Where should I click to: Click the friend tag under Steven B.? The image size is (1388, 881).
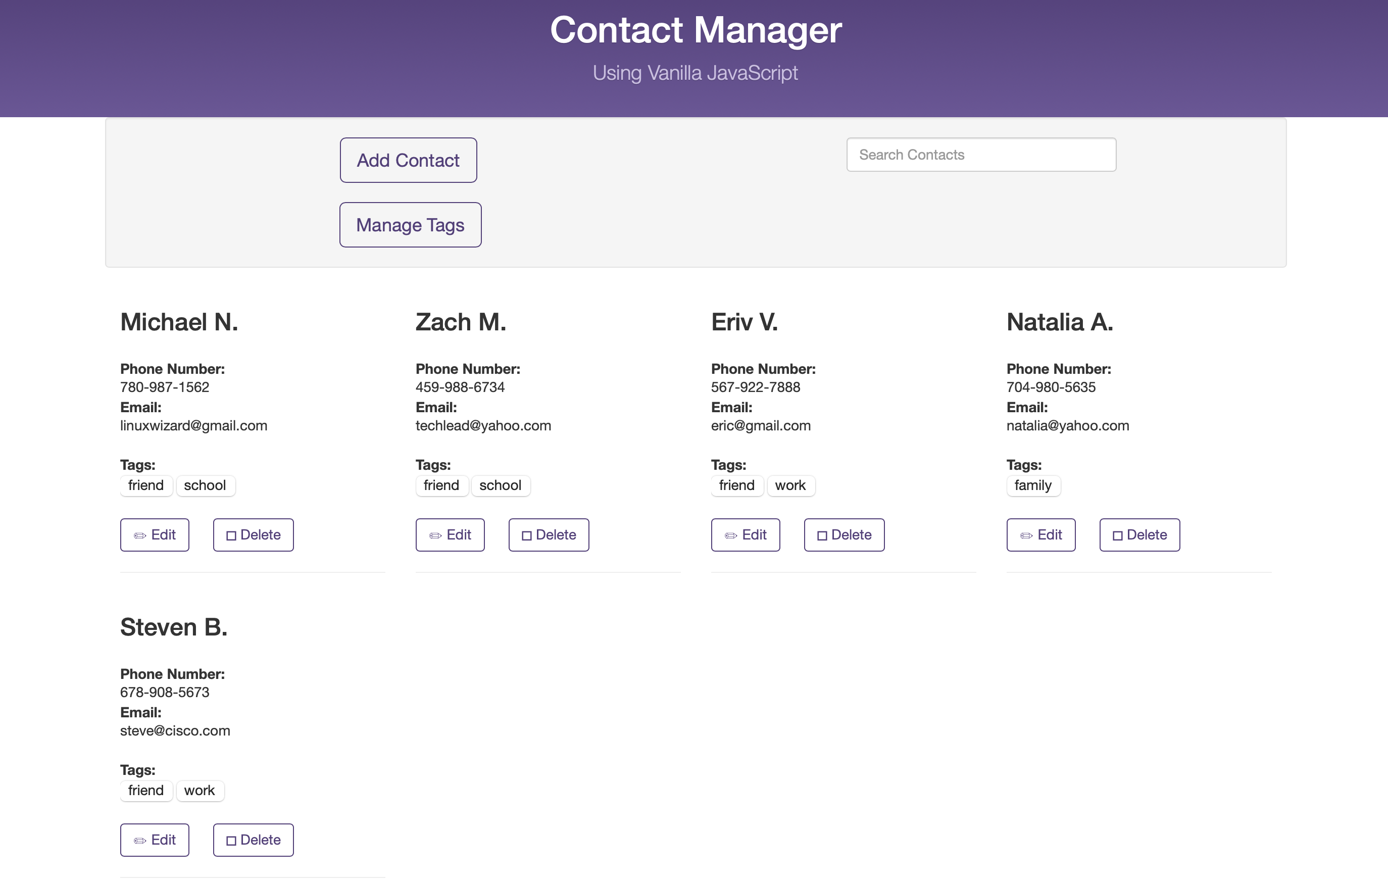tap(146, 791)
